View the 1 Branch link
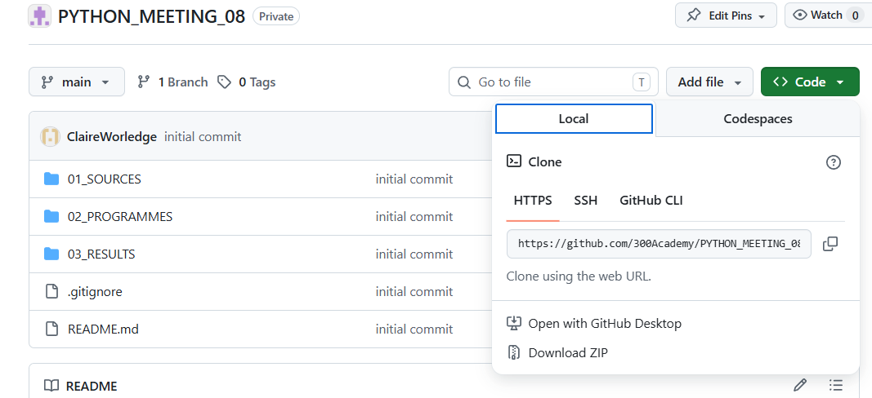 click(x=173, y=82)
